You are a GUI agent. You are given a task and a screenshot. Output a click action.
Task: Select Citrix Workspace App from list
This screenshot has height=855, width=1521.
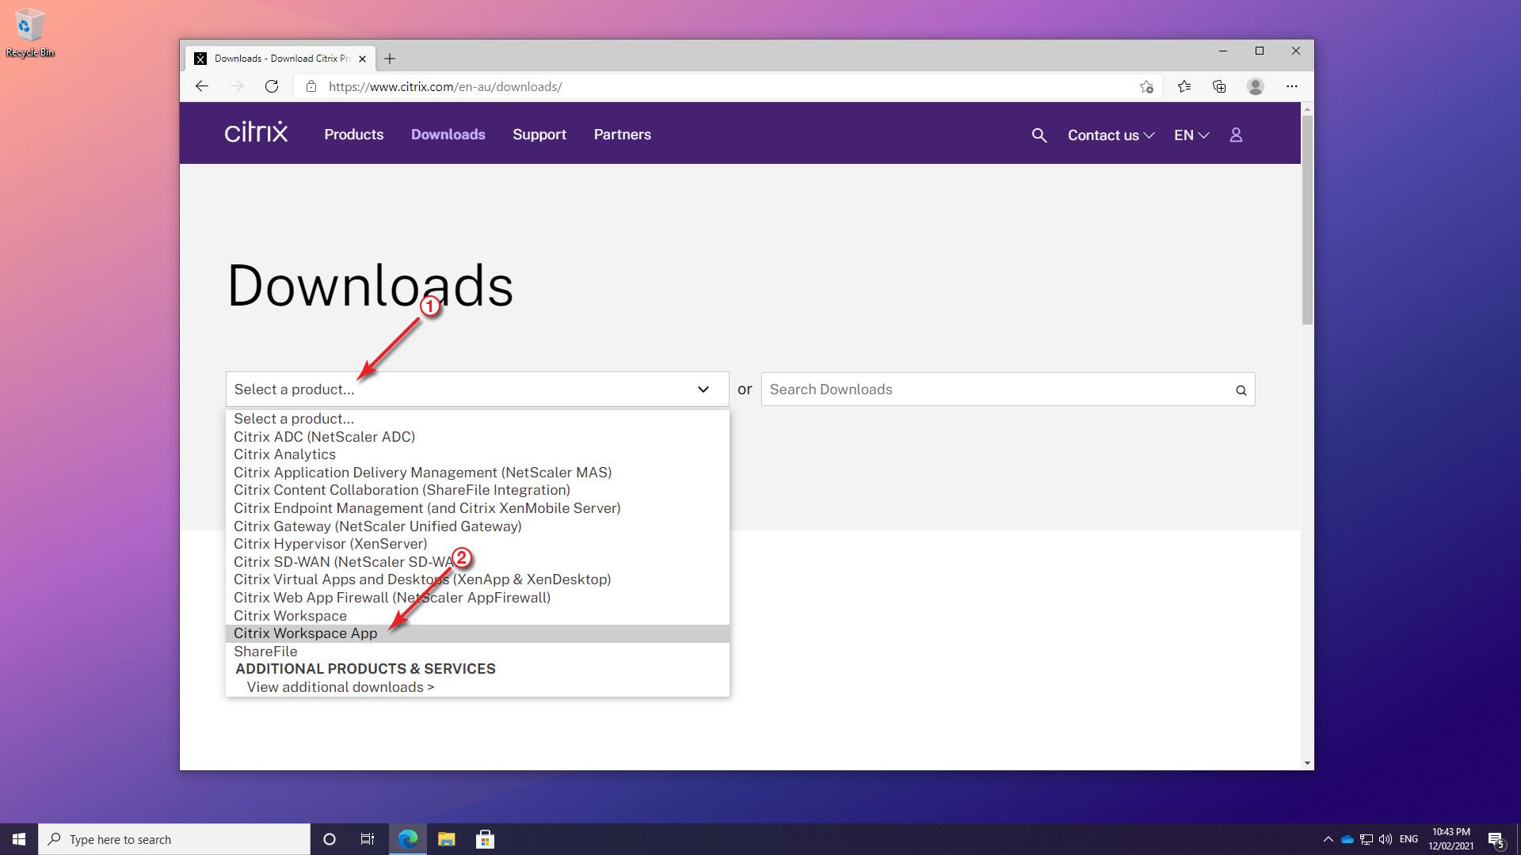305,633
